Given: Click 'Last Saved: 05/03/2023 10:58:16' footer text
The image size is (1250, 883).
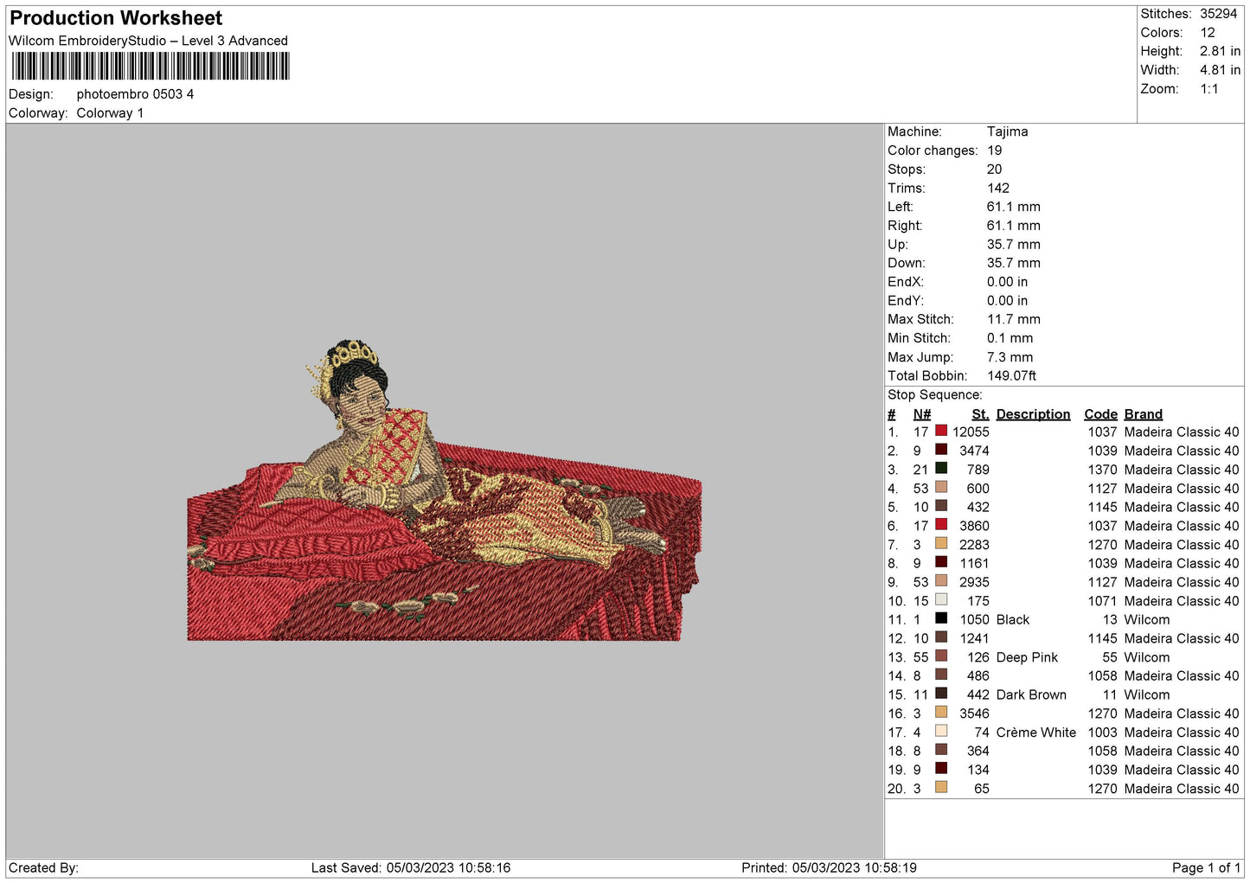Looking at the screenshot, I should (x=411, y=868).
